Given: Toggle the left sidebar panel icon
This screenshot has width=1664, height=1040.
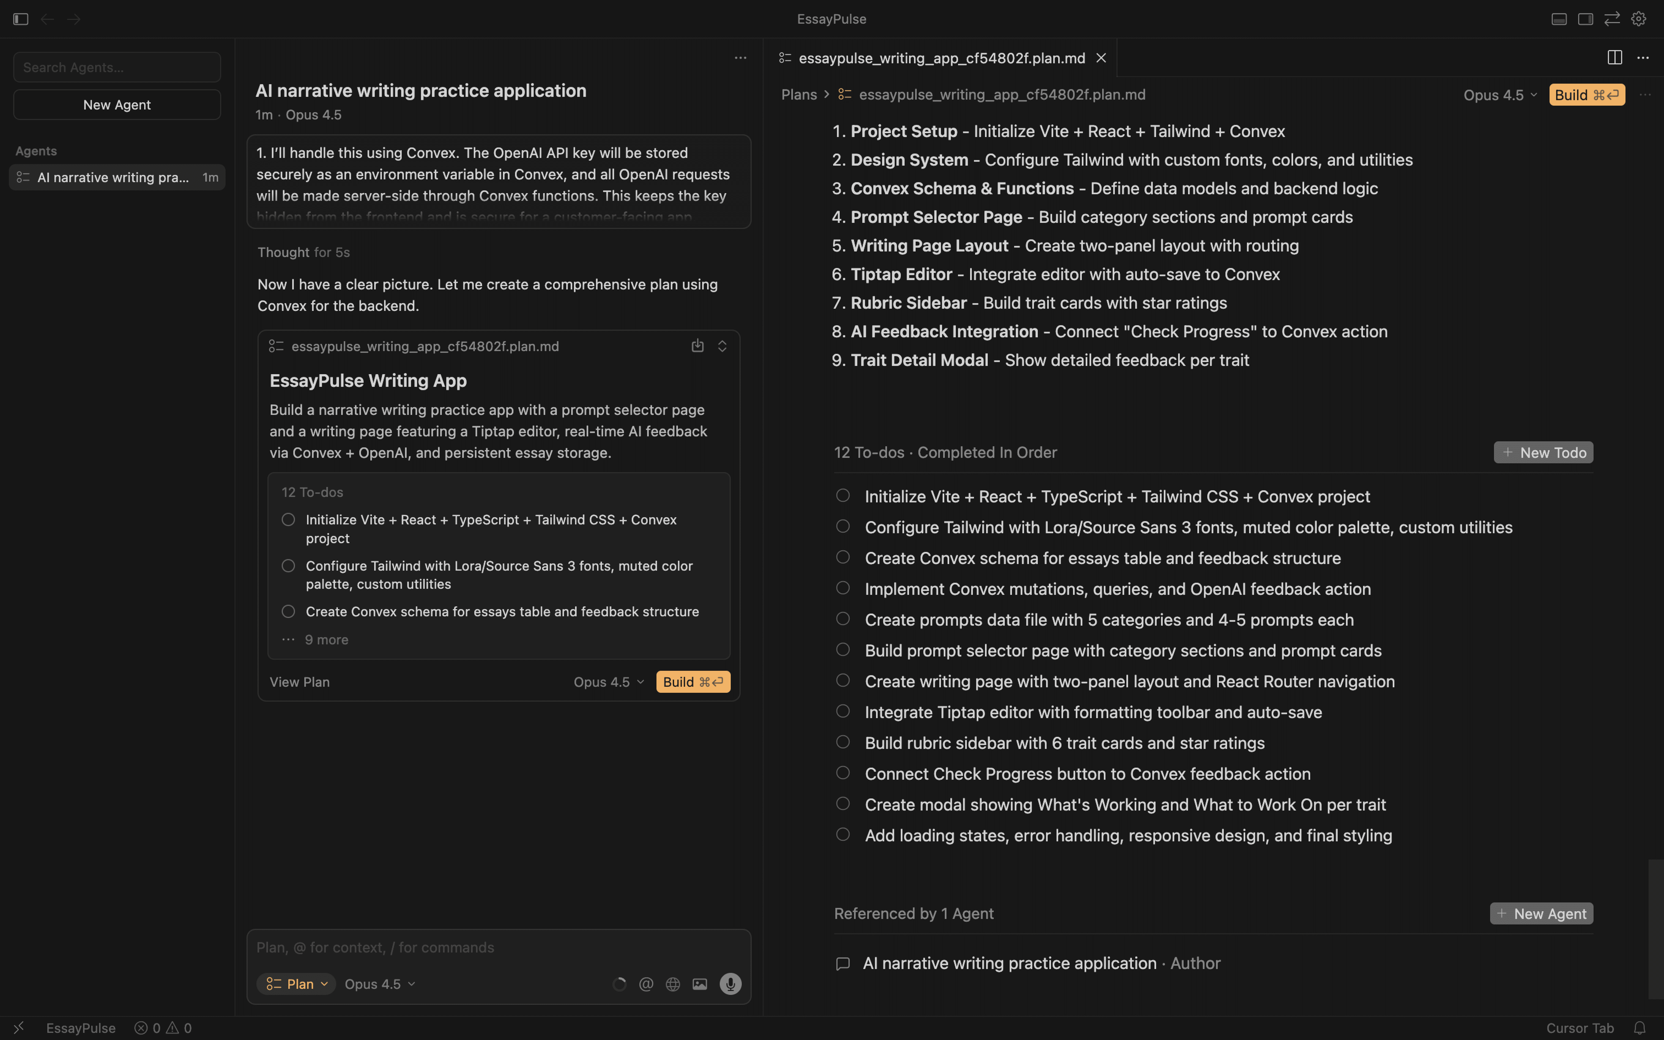Looking at the screenshot, I should [x=21, y=19].
